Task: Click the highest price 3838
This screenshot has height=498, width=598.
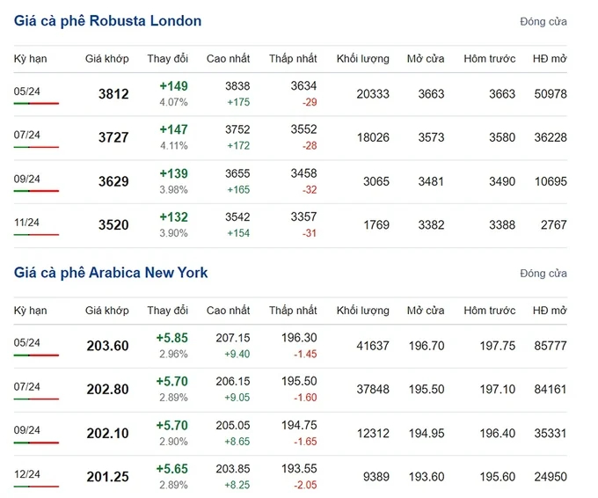Action: coord(237,86)
